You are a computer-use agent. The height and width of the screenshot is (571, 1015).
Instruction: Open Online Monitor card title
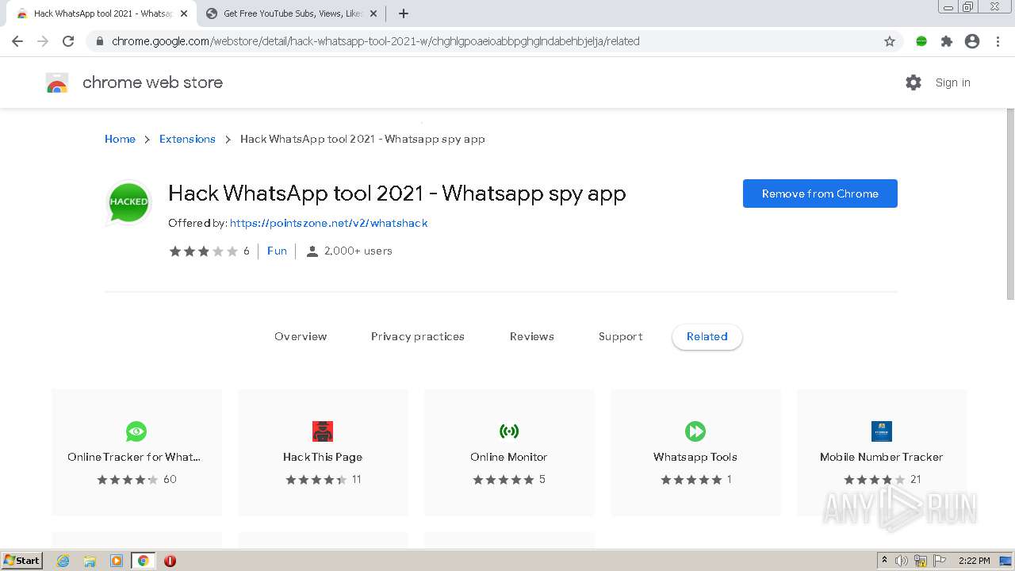[x=509, y=457]
